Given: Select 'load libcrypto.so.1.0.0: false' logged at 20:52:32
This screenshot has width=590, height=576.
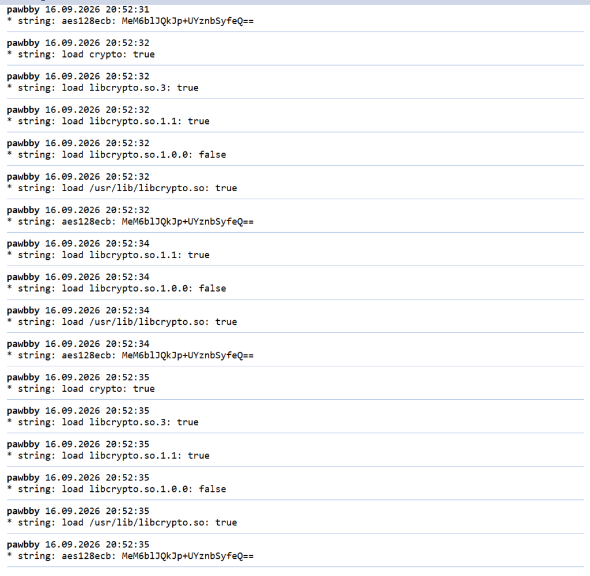Looking at the screenshot, I should (x=116, y=155).
